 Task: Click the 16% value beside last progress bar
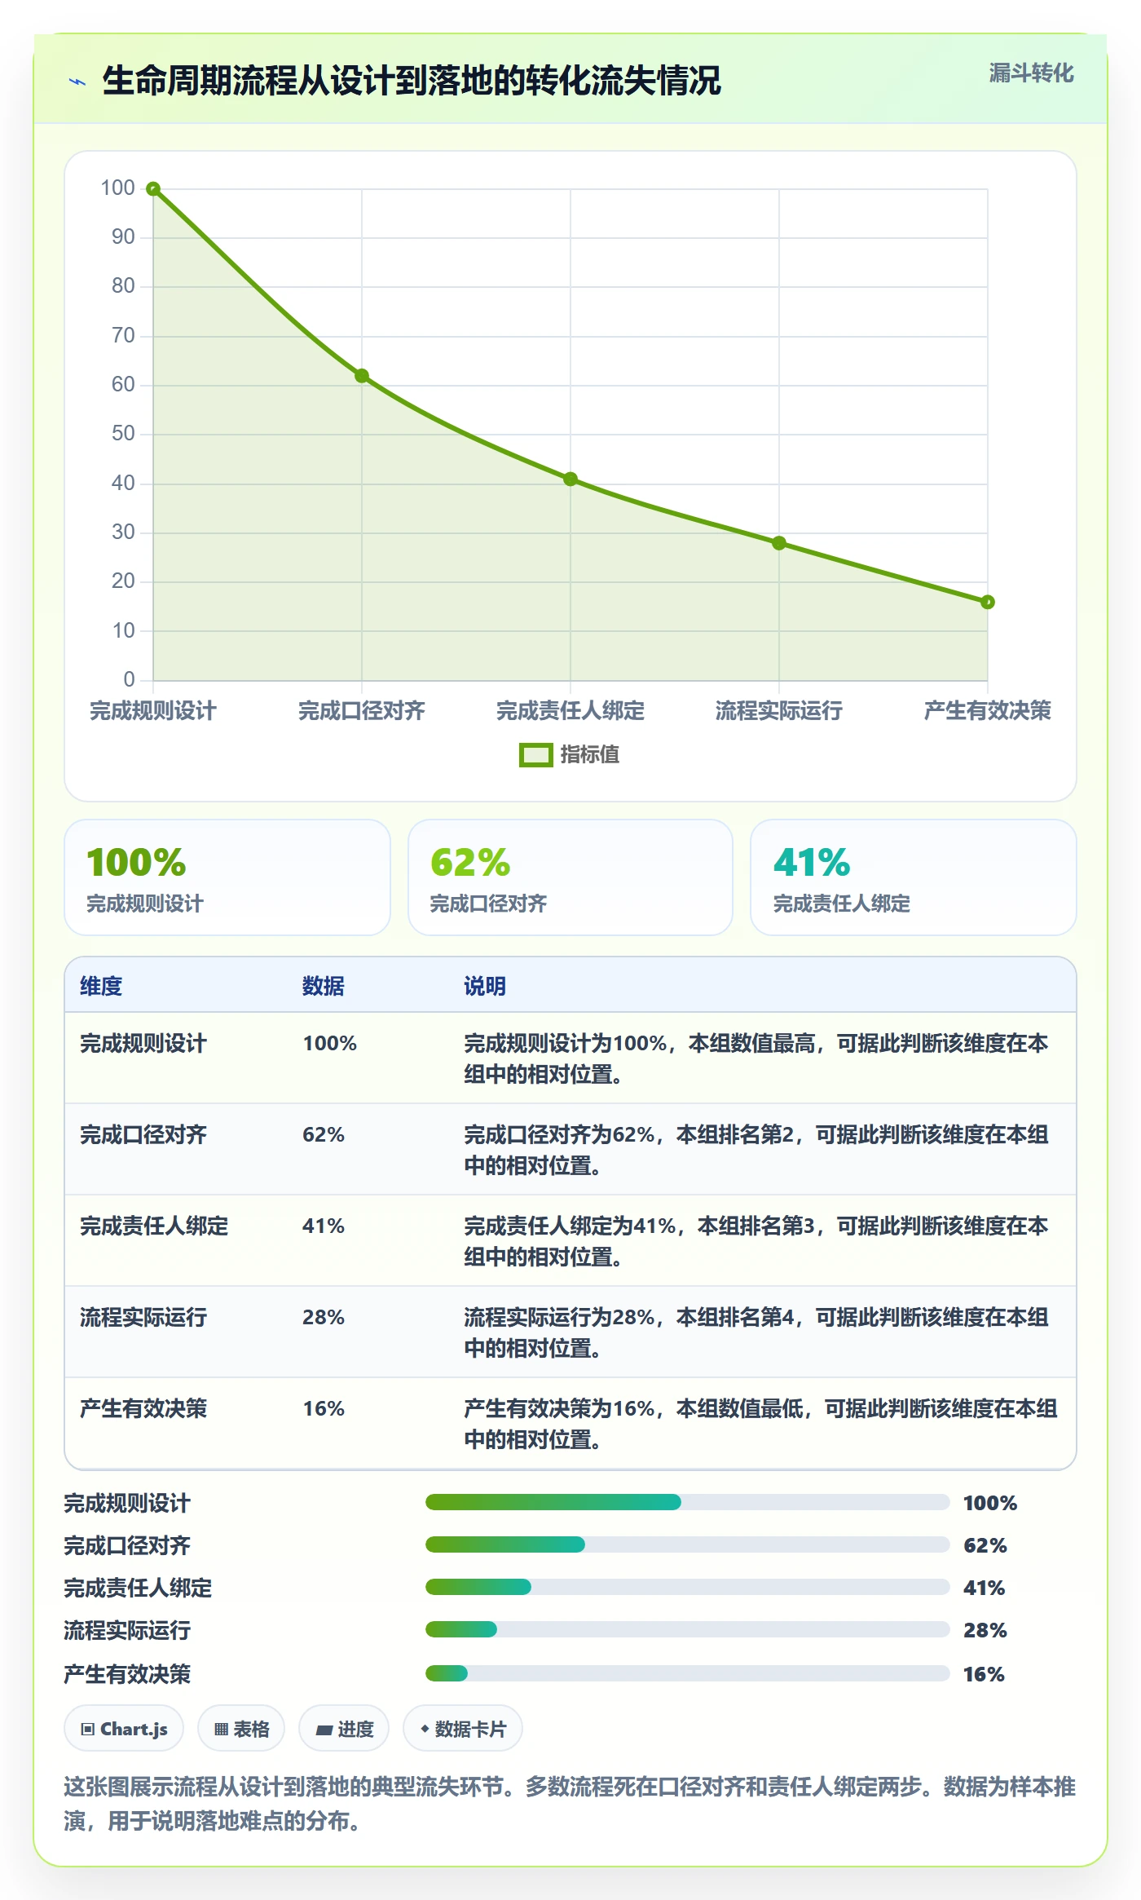pyautogui.click(x=984, y=1674)
